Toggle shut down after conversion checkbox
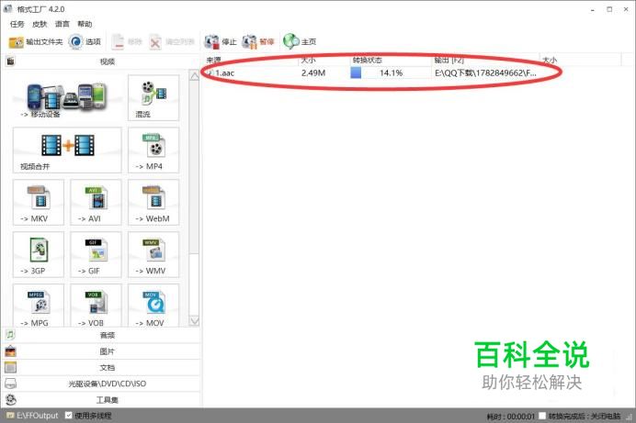Viewport: 636px width, 423px height. (542, 416)
